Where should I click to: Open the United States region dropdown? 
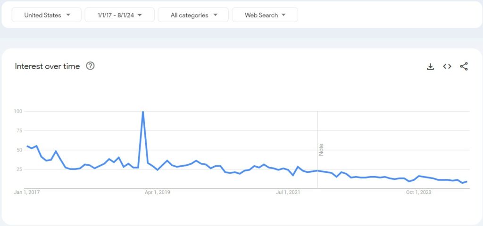pos(47,15)
